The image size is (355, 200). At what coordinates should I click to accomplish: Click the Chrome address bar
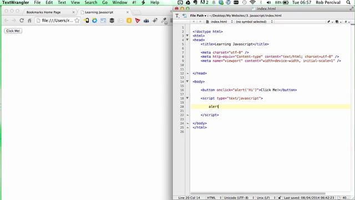tap(58, 21)
